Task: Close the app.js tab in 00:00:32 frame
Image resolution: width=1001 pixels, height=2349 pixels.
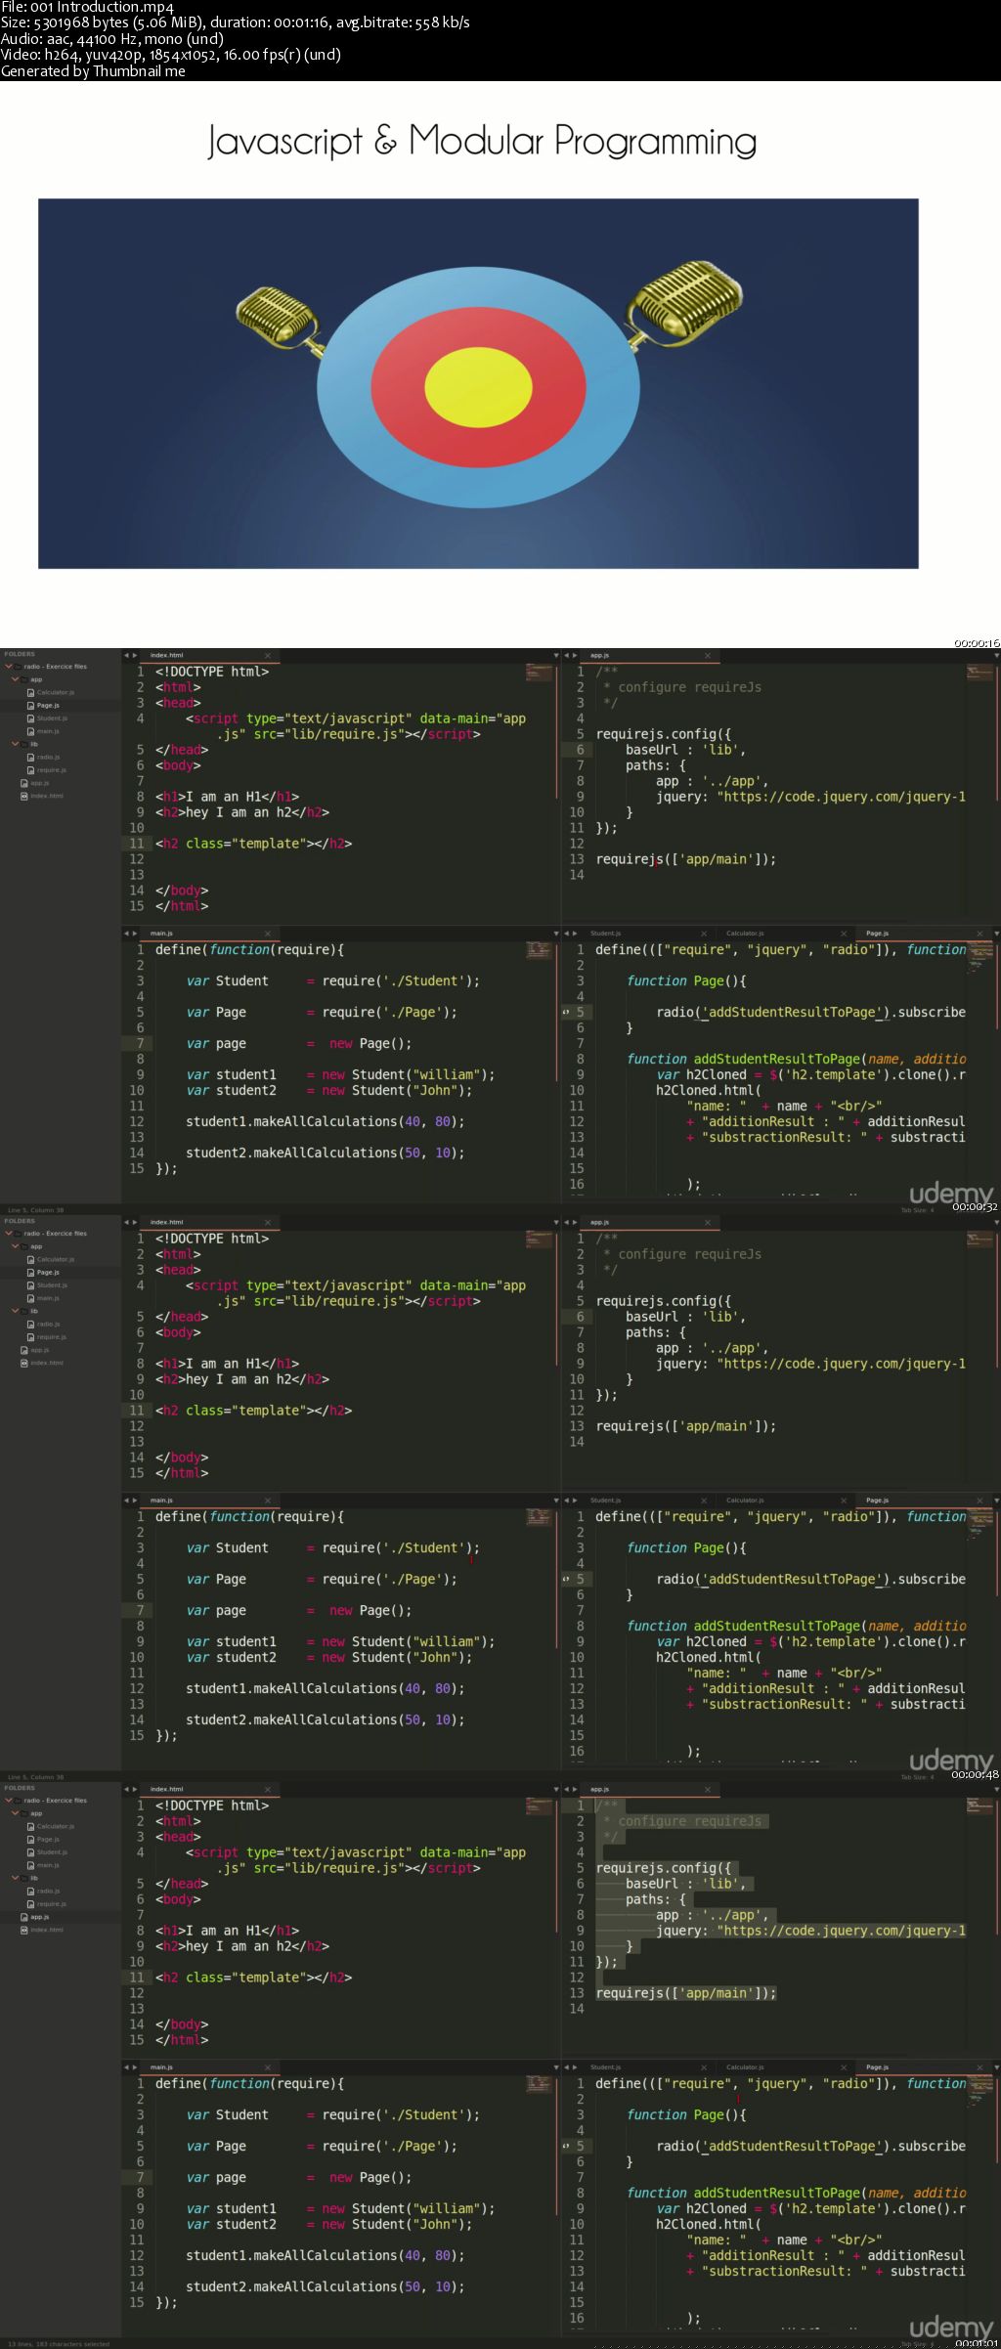Action: (708, 656)
